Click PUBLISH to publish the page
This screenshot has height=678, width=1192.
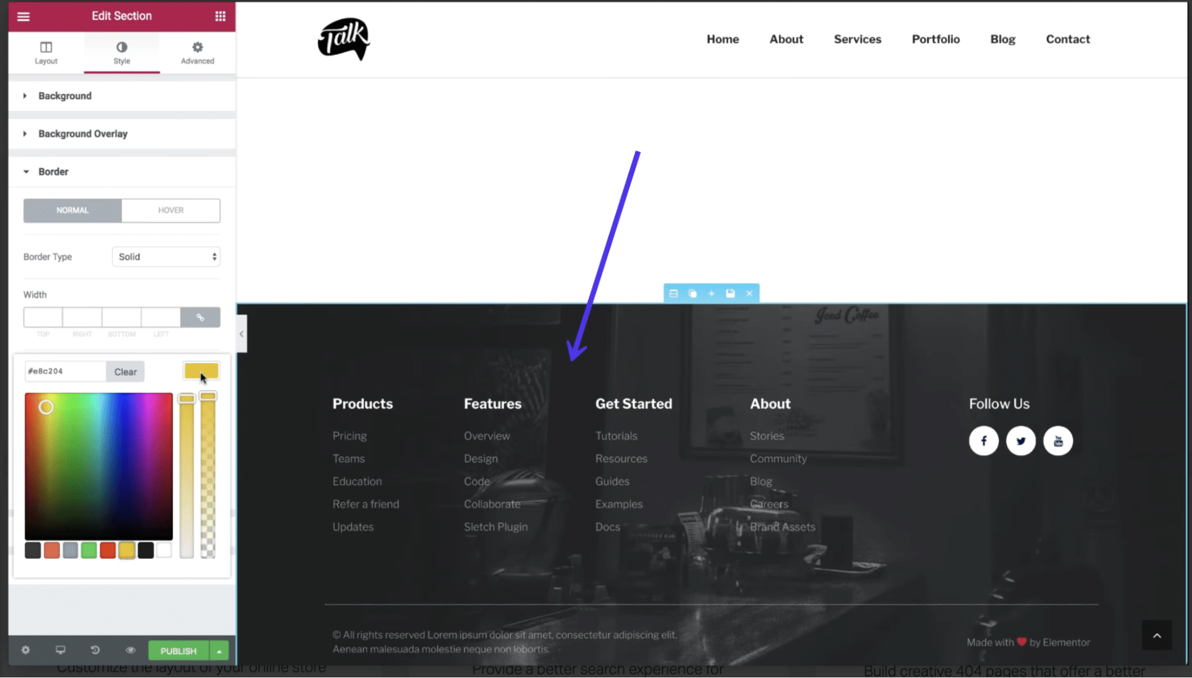(x=178, y=650)
